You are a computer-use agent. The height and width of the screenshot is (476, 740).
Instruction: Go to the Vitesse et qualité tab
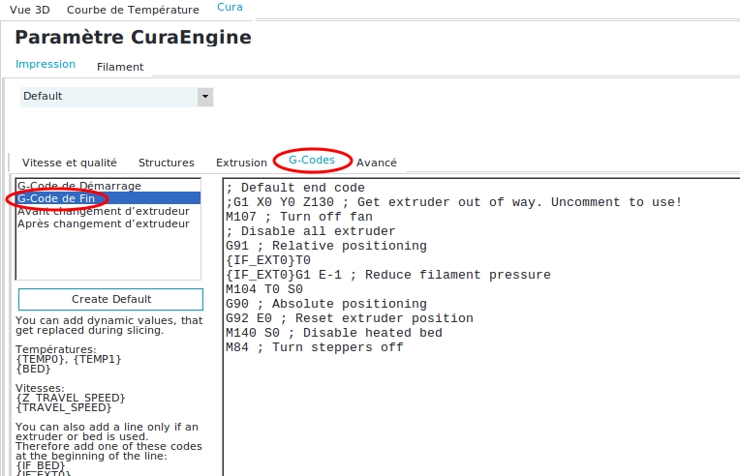pyautogui.click(x=70, y=163)
